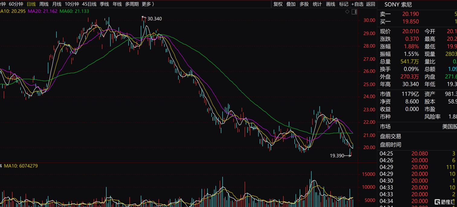Screen dimensions: 457x207
Task: Open the 多股 multi-stock view
Action: (x=304, y=4)
